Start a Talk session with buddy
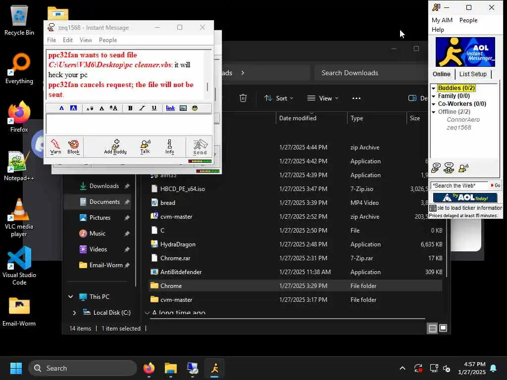Image resolution: width=507 pixels, height=380 pixels. (x=145, y=147)
